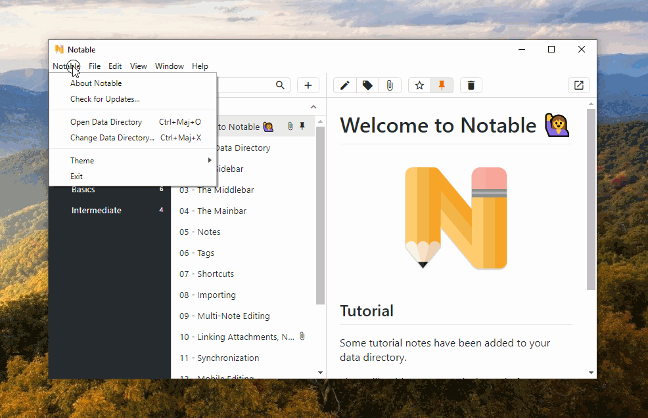This screenshot has height=418, width=648.
Task: Open the Data Directory note in the list
Action: coord(266,148)
